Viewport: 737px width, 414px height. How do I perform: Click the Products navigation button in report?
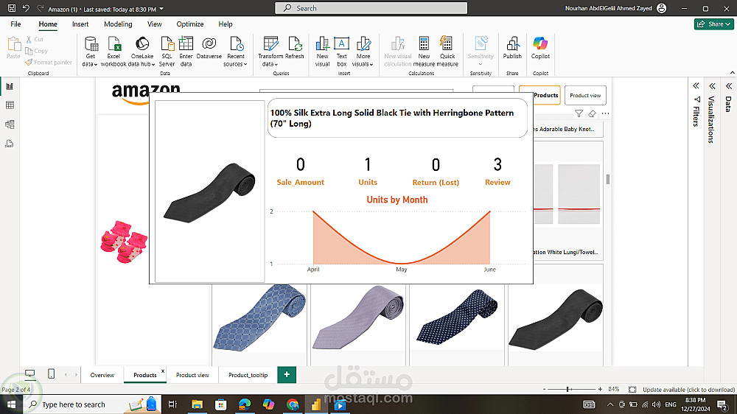pyautogui.click(x=545, y=95)
